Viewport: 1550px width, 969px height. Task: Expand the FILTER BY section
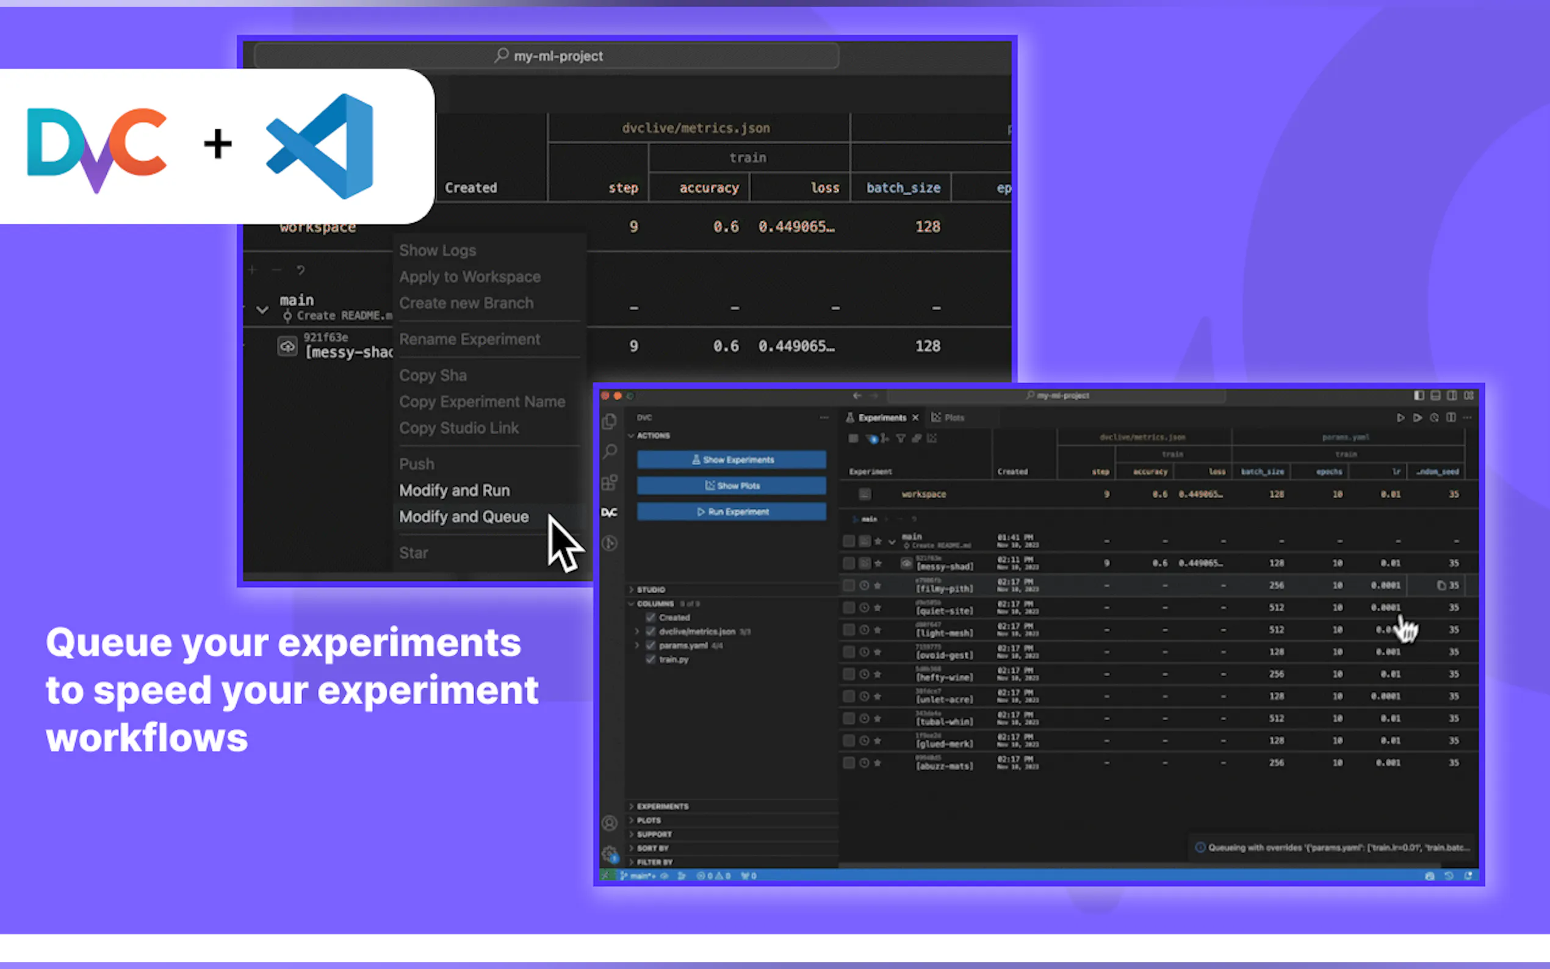654,862
